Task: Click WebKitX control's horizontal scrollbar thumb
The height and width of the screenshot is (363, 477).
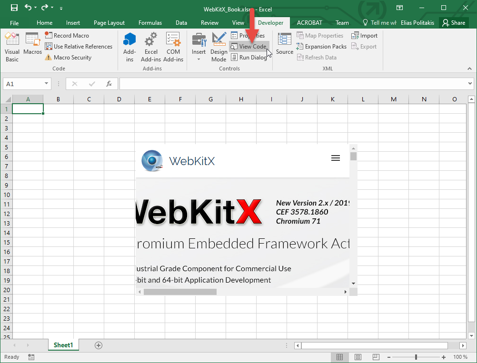Action: pyautogui.click(x=180, y=292)
